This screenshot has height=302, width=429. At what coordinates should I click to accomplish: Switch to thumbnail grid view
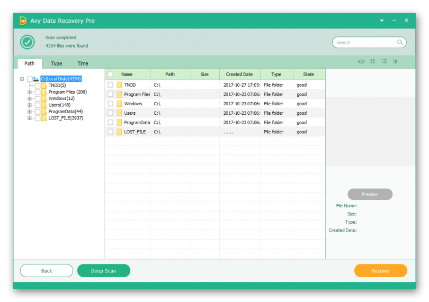373,61
